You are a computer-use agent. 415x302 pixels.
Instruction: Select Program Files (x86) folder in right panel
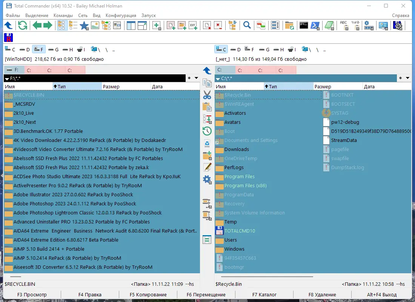click(245, 185)
